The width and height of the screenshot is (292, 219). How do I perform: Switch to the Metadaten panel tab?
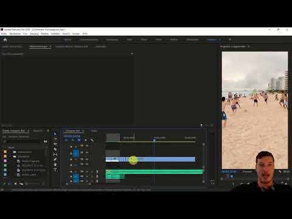pos(101,46)
